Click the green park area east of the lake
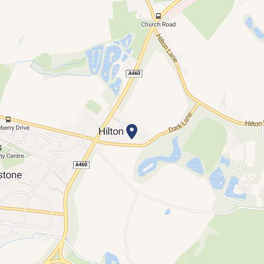 (x=206, y=143)
